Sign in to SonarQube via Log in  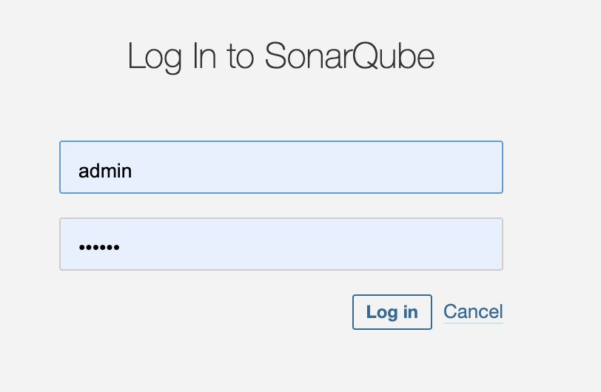pos(392,312)
